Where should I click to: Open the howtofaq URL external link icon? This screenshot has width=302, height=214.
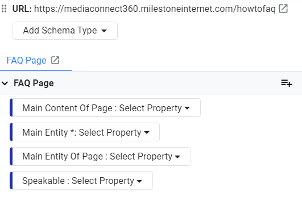point(283,9)
